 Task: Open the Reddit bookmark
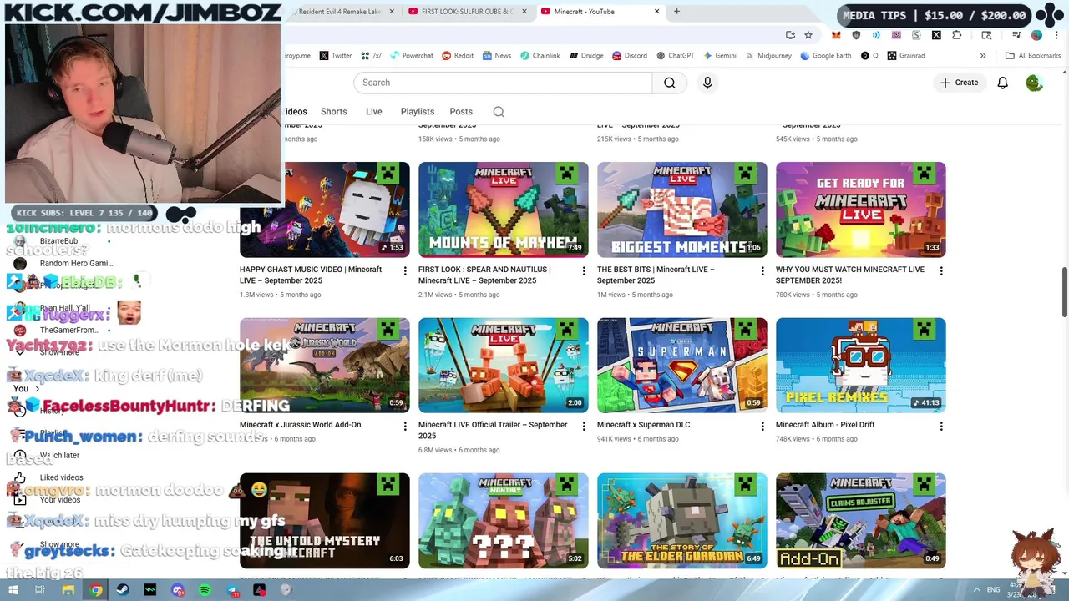tap(458, 56)
